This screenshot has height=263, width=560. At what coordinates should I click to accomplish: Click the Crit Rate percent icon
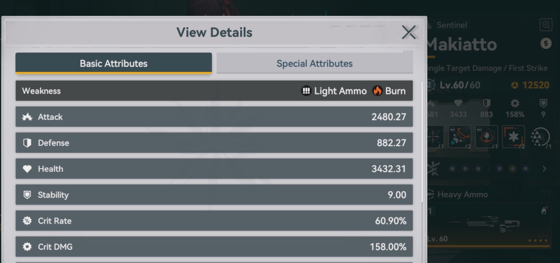[x=27, y=221]
